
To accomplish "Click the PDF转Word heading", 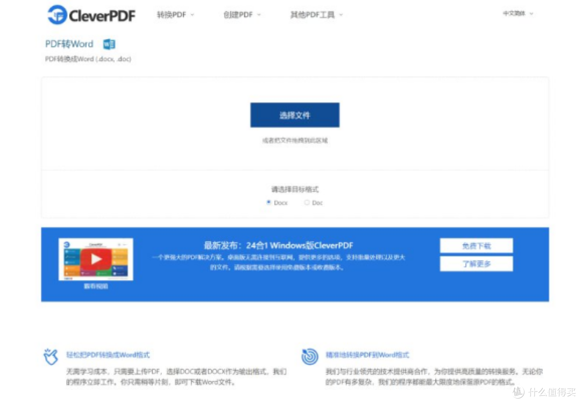I will [69, 44].
